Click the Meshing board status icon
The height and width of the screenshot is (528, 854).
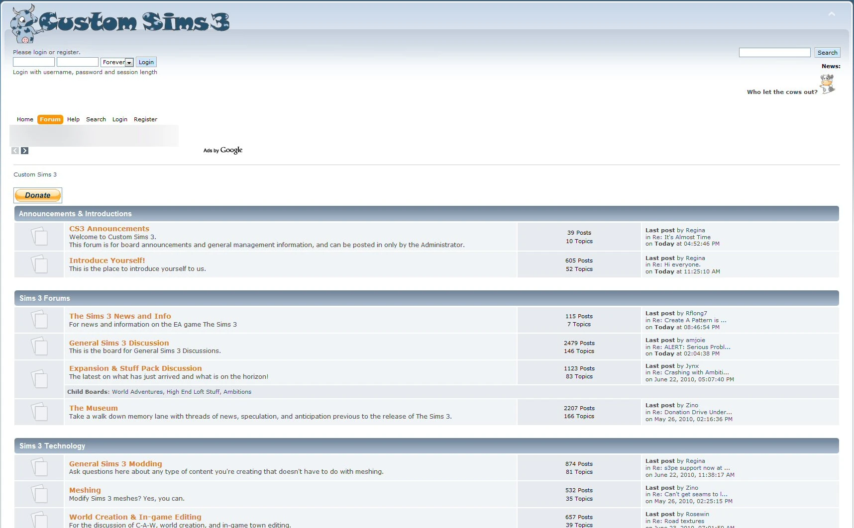[39, 494]
